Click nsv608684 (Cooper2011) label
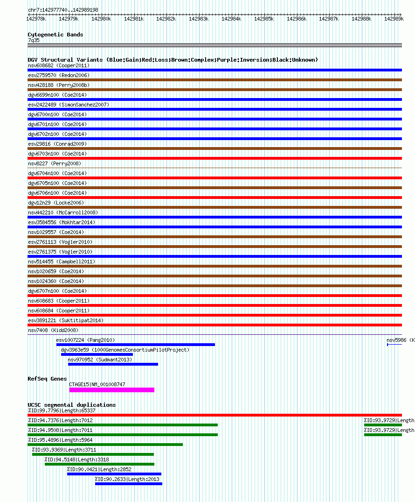Screen dimensions: 415x502 tap(59, 311)
